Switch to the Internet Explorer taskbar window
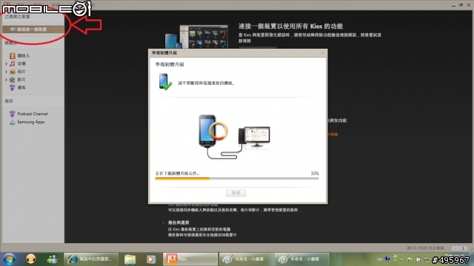This screenshot has height=266, width=474. pos(90,259)
